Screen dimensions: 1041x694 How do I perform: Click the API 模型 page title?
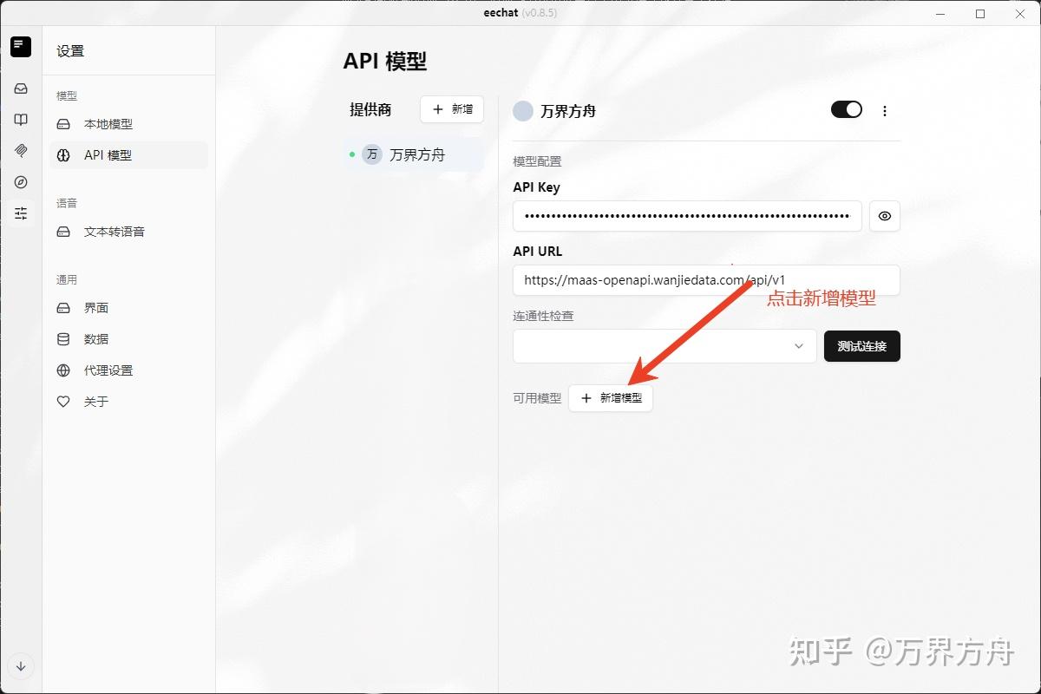385,61
